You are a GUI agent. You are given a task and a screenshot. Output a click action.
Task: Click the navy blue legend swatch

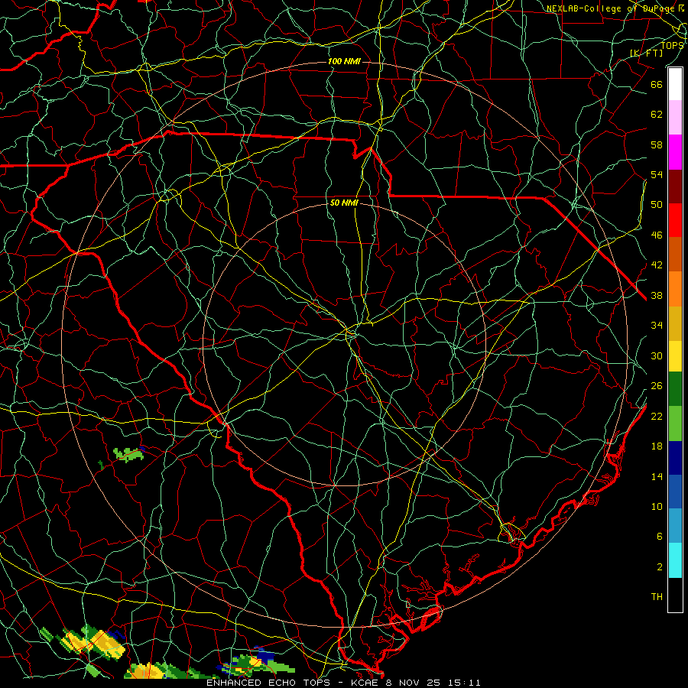point(675,458)
